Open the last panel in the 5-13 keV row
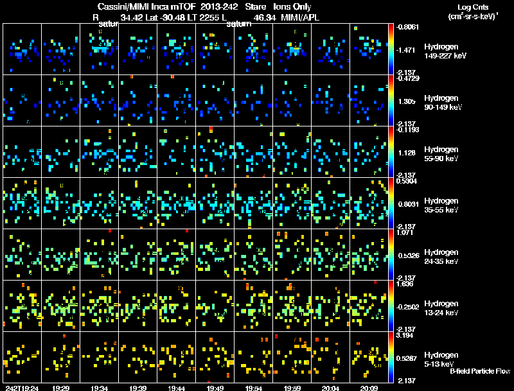The width and height of the screenshot is (514, 391). (x=370, y=357)
